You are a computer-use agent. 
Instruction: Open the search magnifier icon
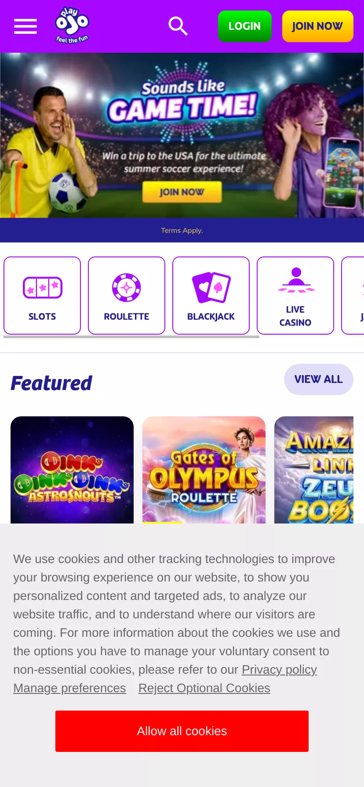pos(178,26)
